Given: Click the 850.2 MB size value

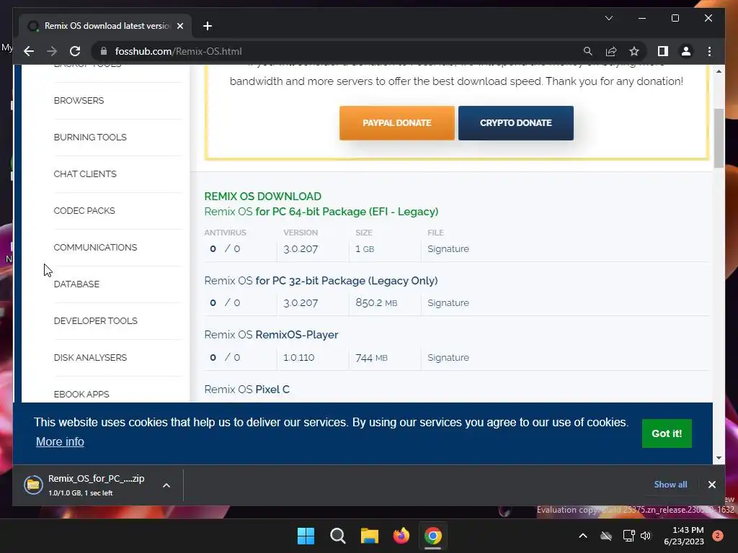Looking at the screenshot, I should pyautogui.click(x=376, y=303).
